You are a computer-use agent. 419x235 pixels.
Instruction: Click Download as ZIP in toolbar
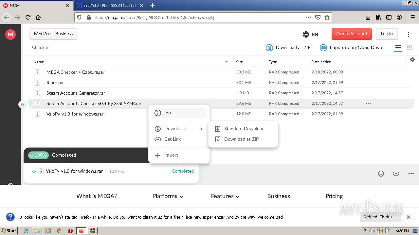(288, 48)
